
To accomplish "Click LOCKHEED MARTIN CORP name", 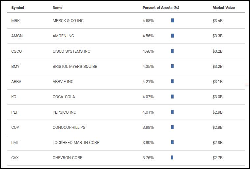I will (76, 143).
